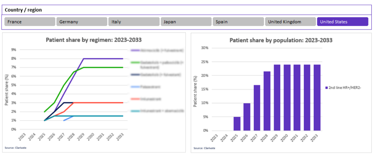Screen dimensions: 375x155
Task: Click the purple line legend marker
Action: (x=135, y=50)
